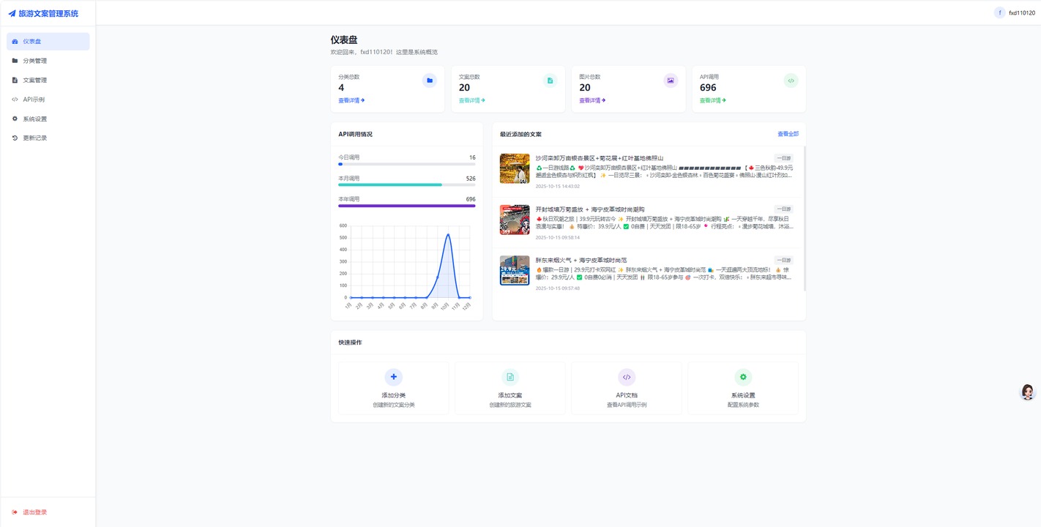Click the document icon in 文案总数 card
This screenshot has height=527, width=1041.
click(x=550, y=81)
